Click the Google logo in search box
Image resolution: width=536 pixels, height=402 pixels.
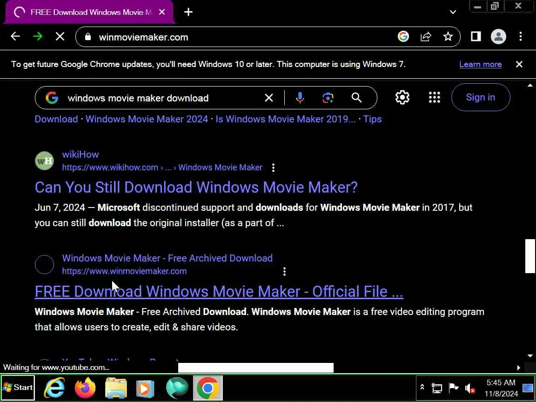(52, 98)
